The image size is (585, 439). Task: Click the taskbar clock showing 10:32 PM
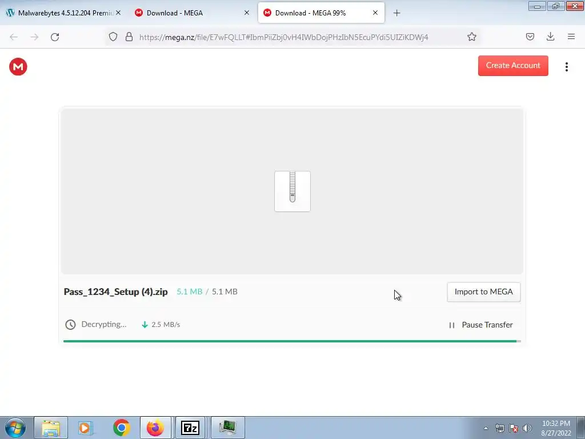pyautogui.click(x=556, y=428)
